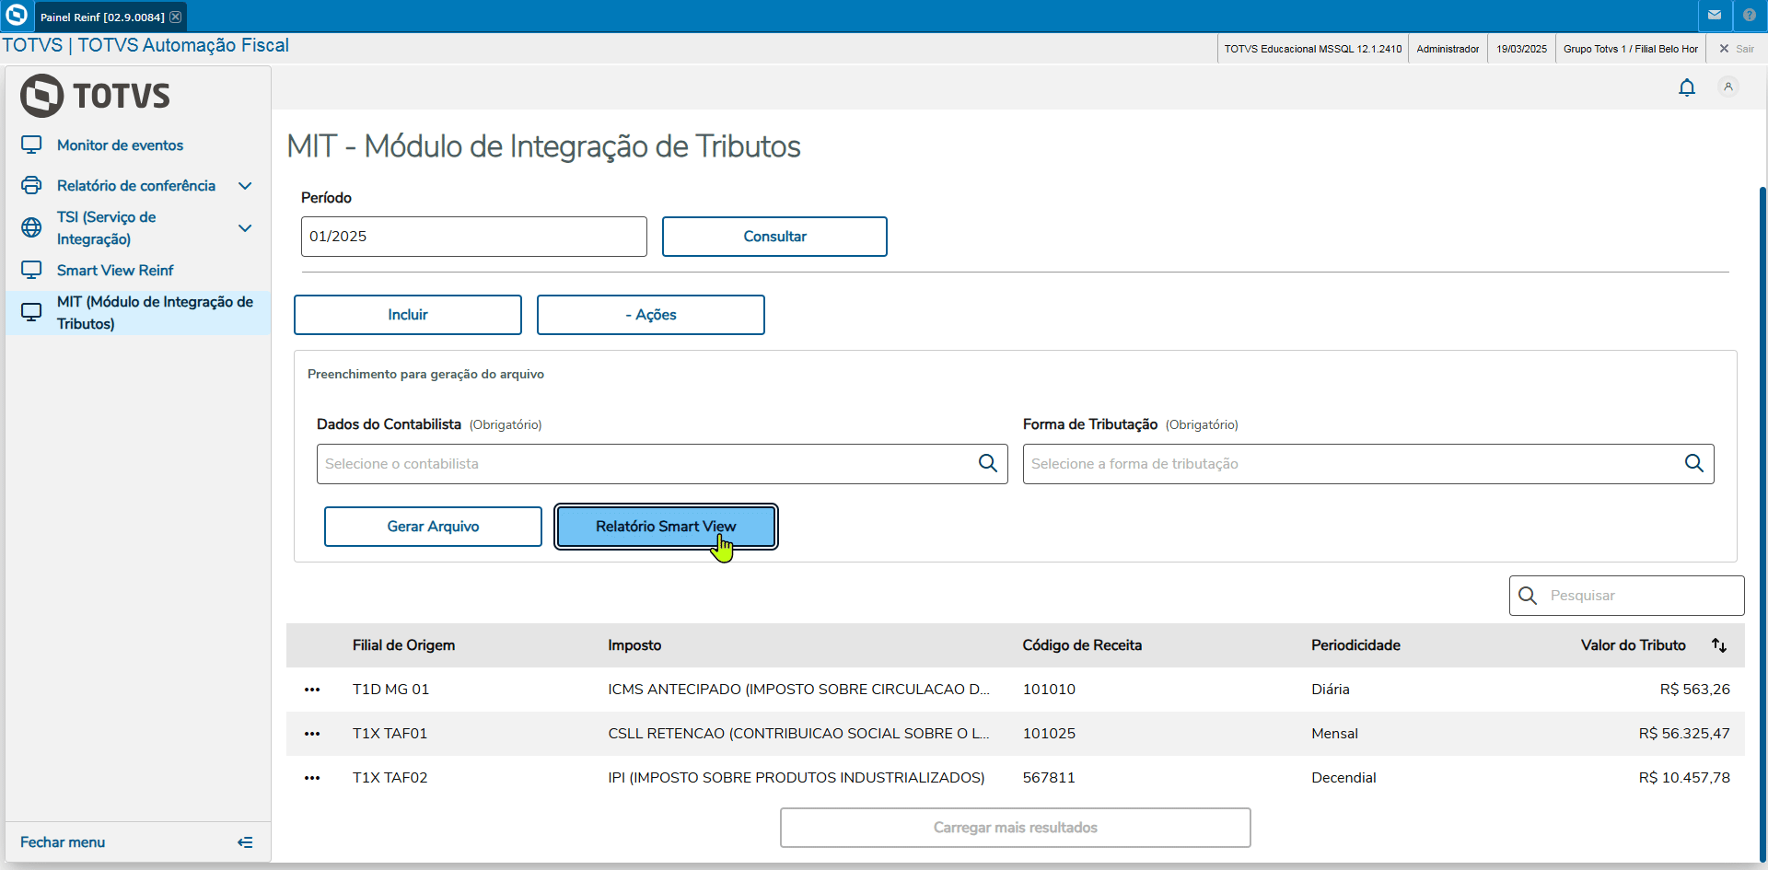The height and width of the screenshot is (870, 1768).
Task: Click the magnifier icon in Pesquisar box
Action: click(x=1528, y=596)
